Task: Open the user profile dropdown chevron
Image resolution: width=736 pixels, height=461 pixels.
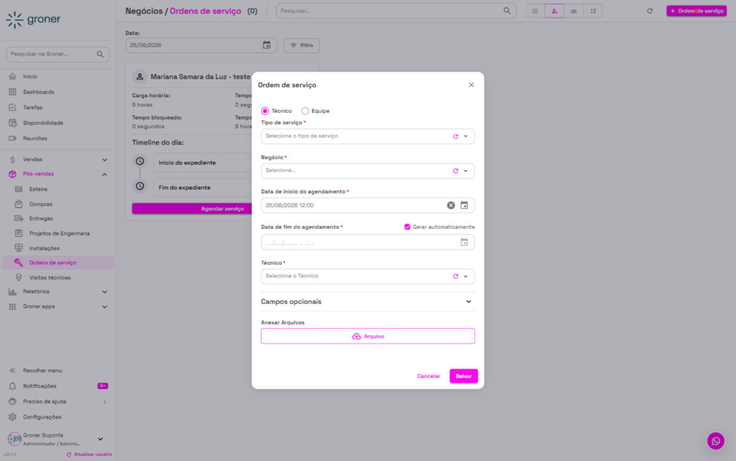Action: [100, 439]
